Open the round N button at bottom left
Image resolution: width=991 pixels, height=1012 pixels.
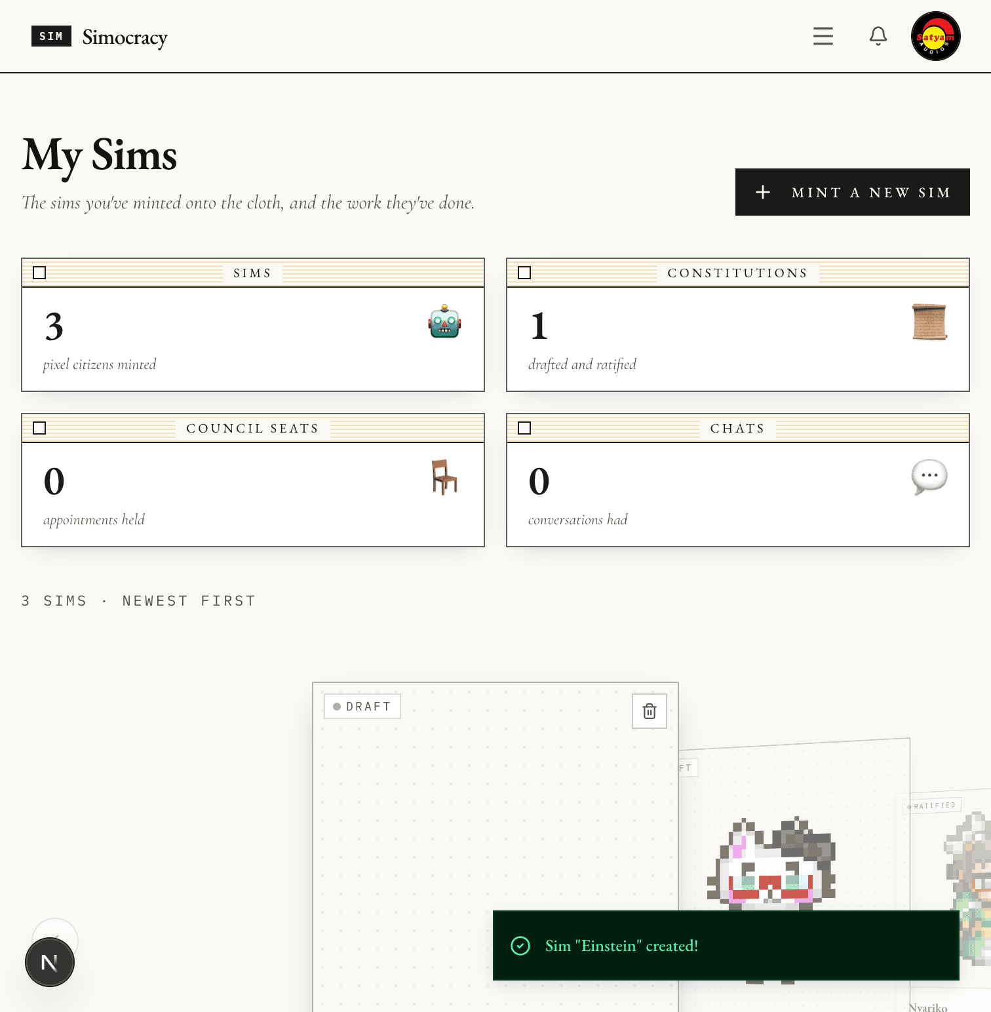click(x=50, y=962)
